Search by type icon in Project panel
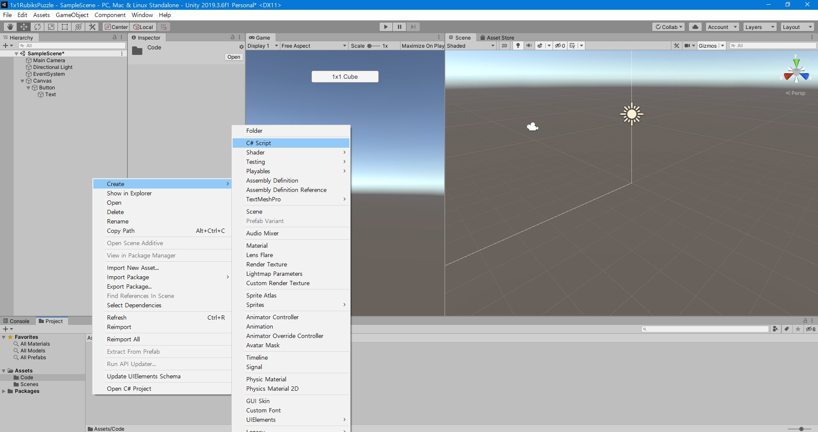The height and width of the screenshot is (432, 818). click(x=775, y=329)
